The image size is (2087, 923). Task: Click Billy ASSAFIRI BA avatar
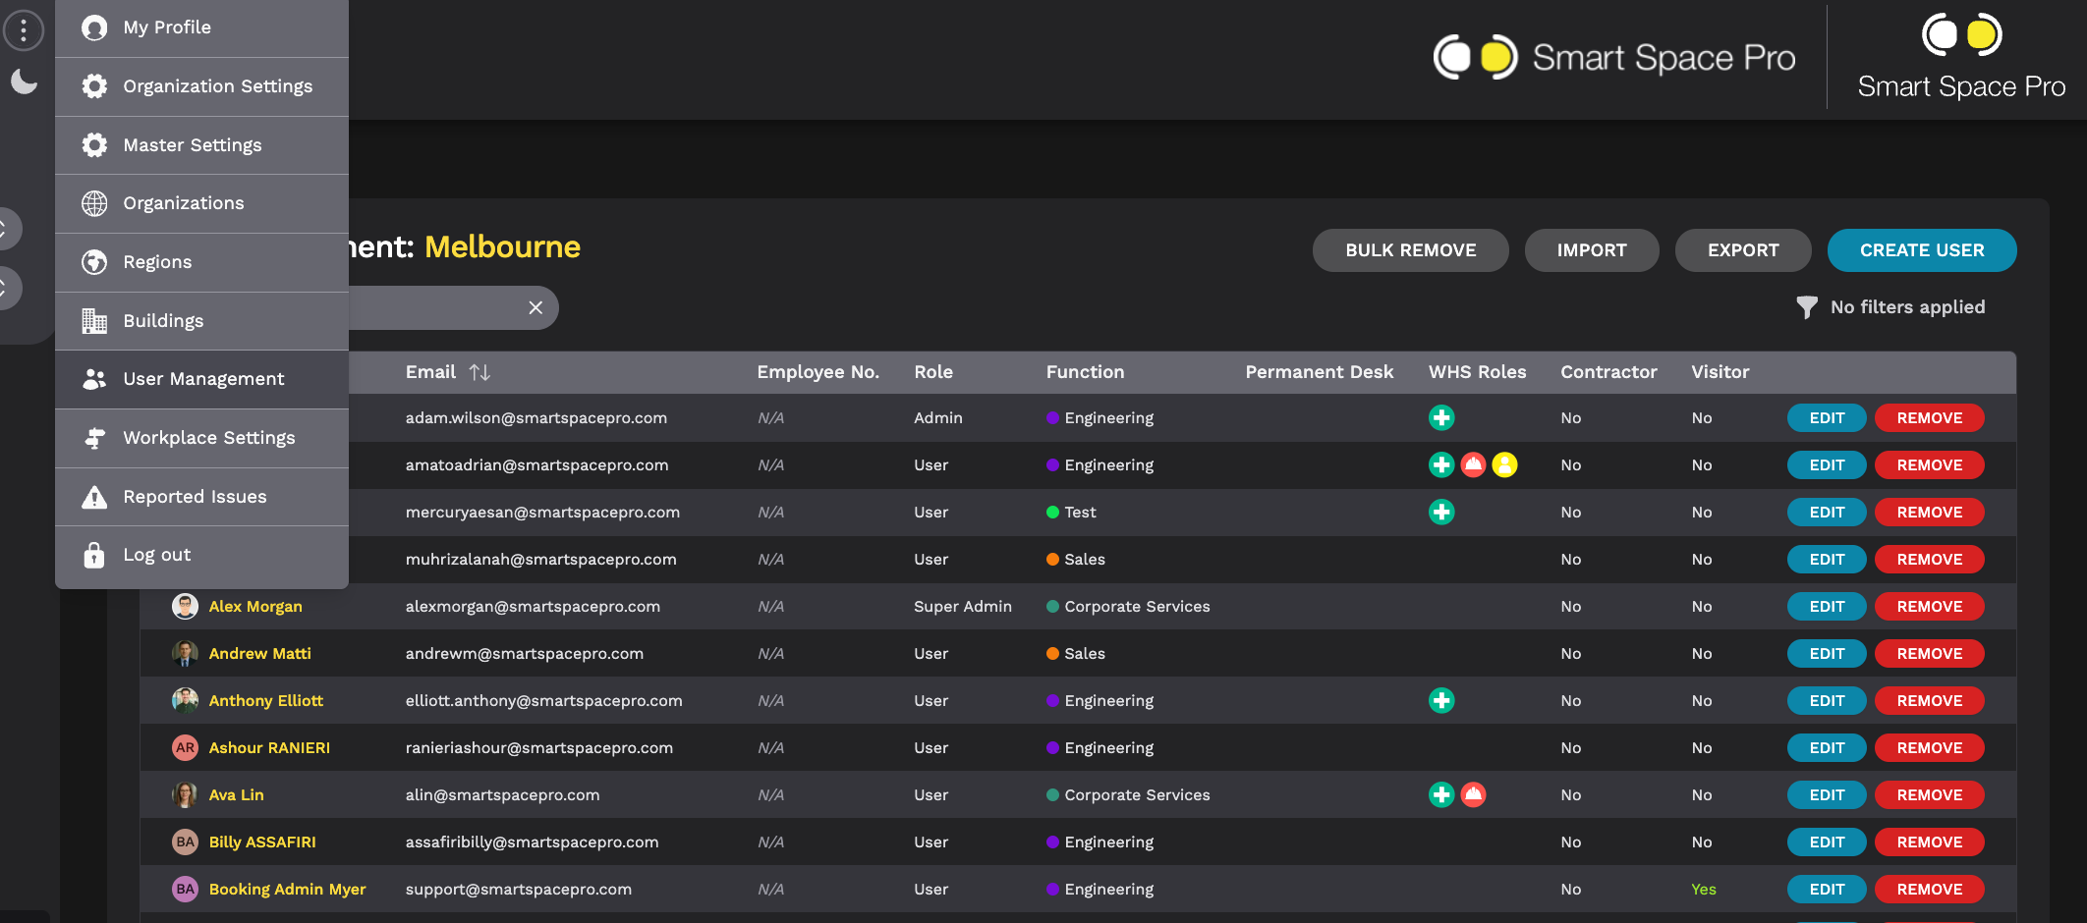pos(185,842)
